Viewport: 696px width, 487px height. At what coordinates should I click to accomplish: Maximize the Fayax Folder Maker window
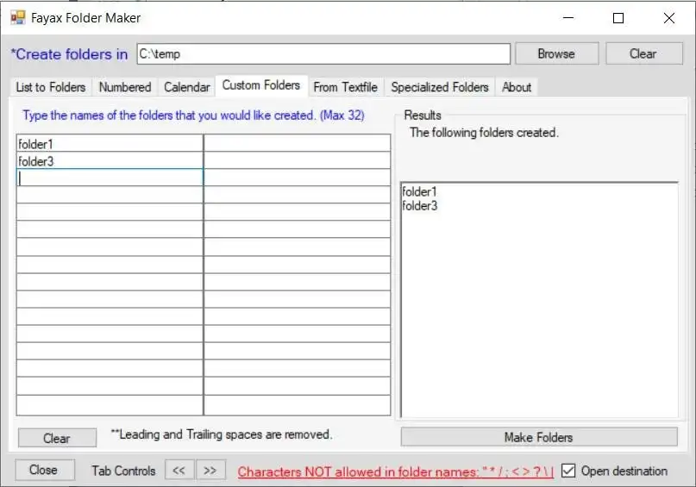click(x=618, y=18)
